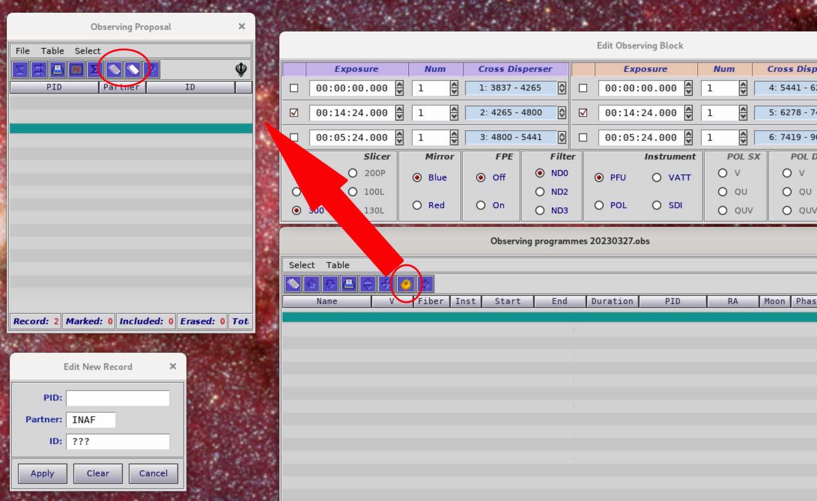Click the printer icon in Observing programmes toolbar
This screenshot has width=817, height=501.
(349, 284)
